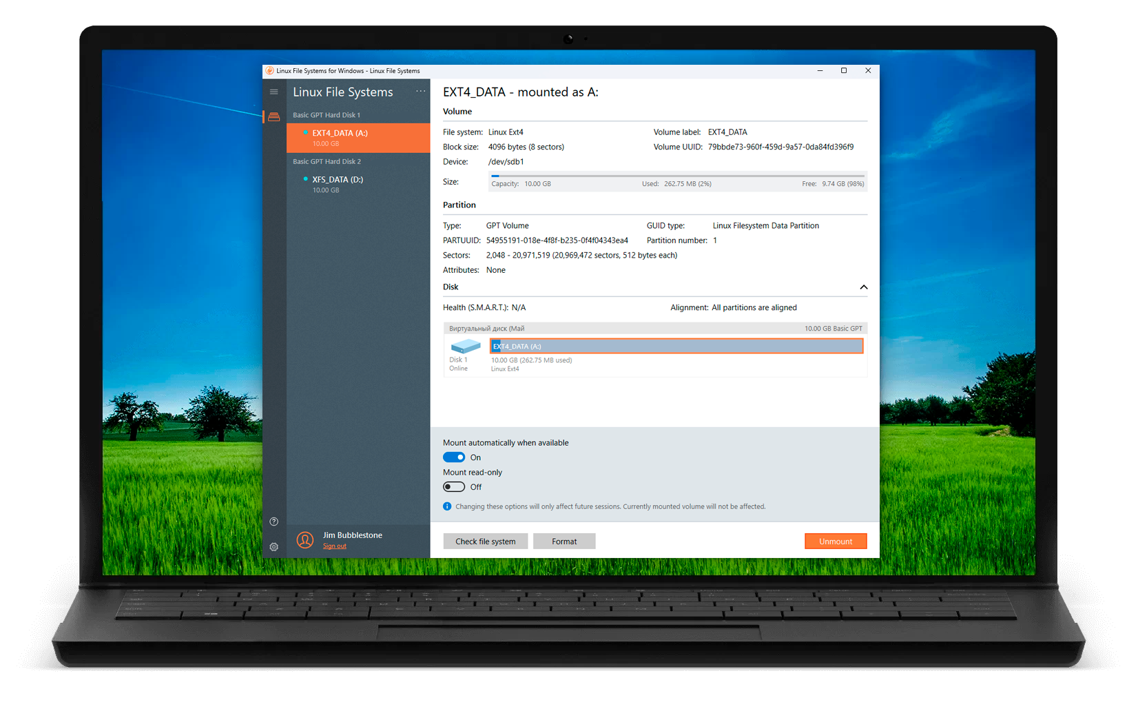Click the PARTUUID value text
Screen dimensions: 1138x711
[557, 240]
